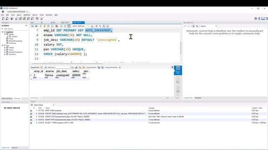Image resolution: width=268 pixels, height=150 pixels.
Task: Execute statement under cursor (lightning with cursor)
Action: [x=45, y=26]
